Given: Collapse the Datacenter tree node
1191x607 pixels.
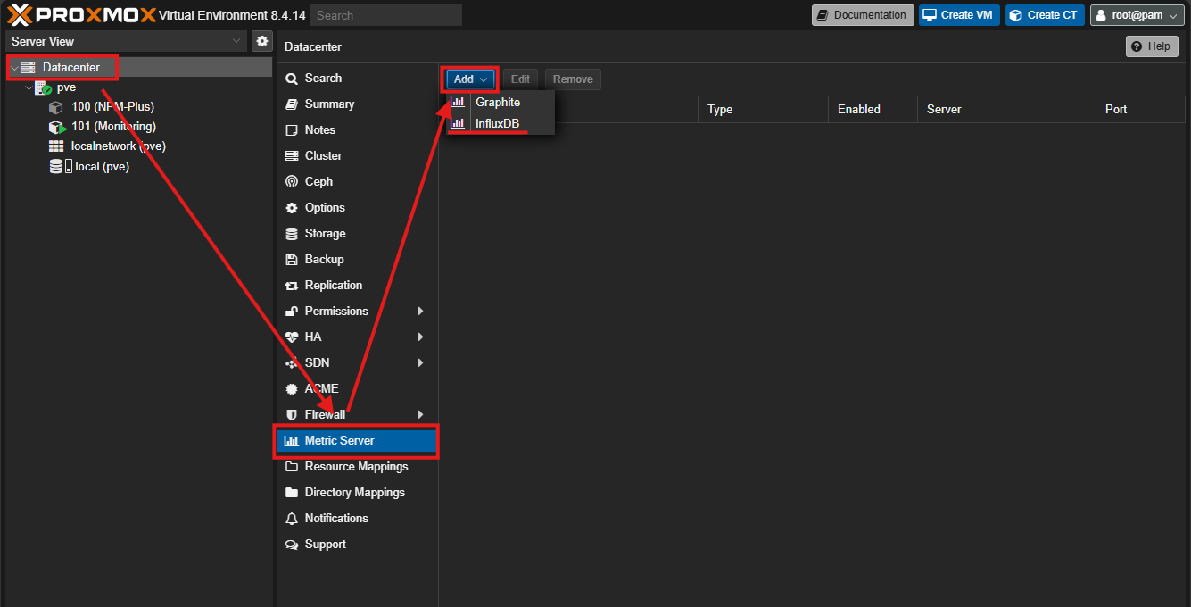Looking at the screenshot, I should 14,68.
